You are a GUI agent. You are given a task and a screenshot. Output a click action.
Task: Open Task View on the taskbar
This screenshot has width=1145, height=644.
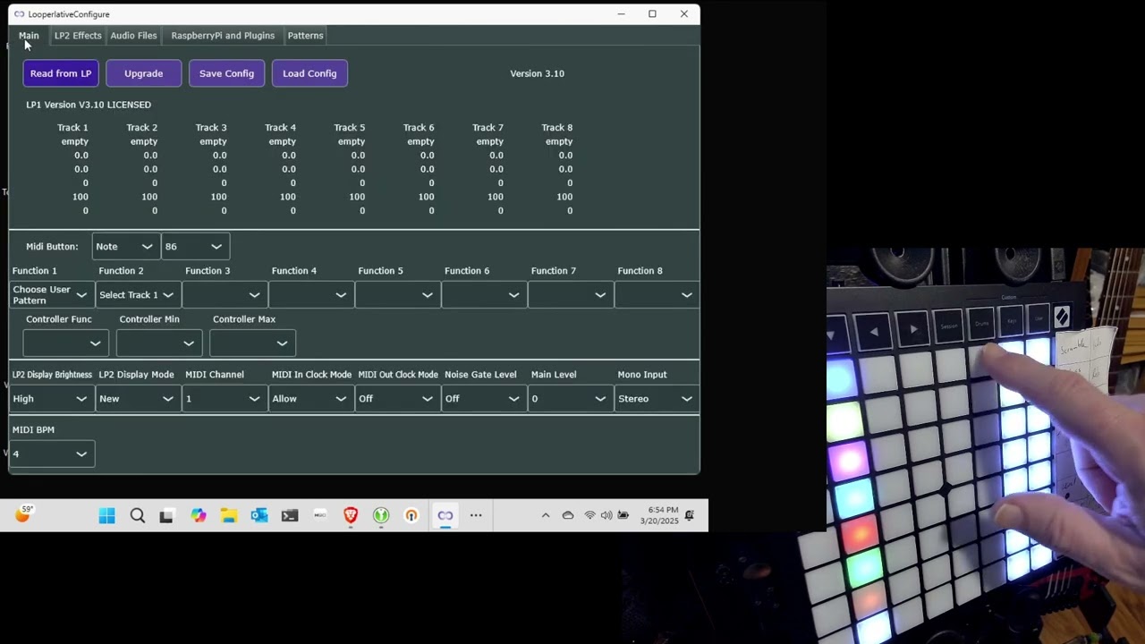coord(166,515)
